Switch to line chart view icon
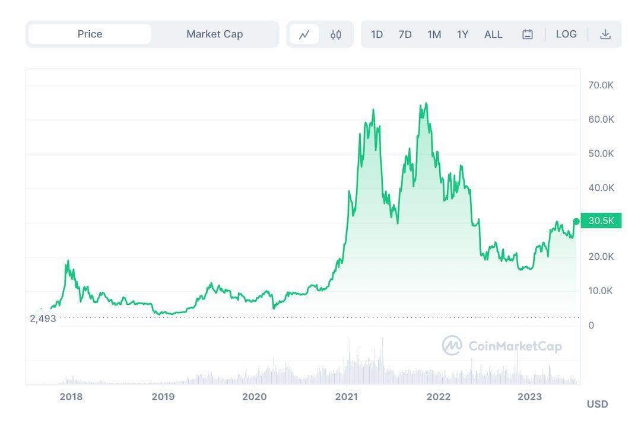641x424 pixels. click(x=304, y=34)
